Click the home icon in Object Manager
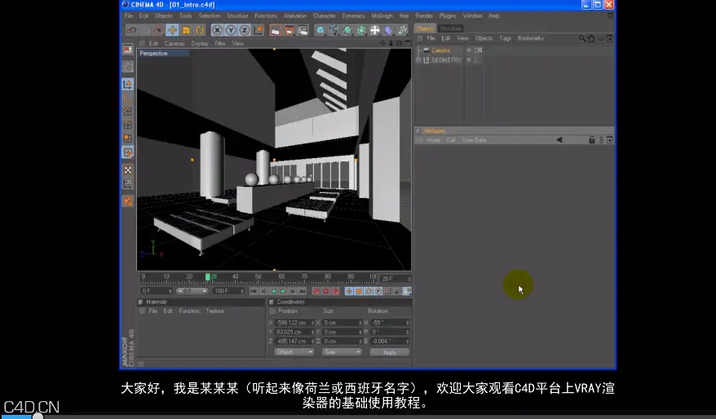This screenshot has width=716, height=419. tap(591, 39)
